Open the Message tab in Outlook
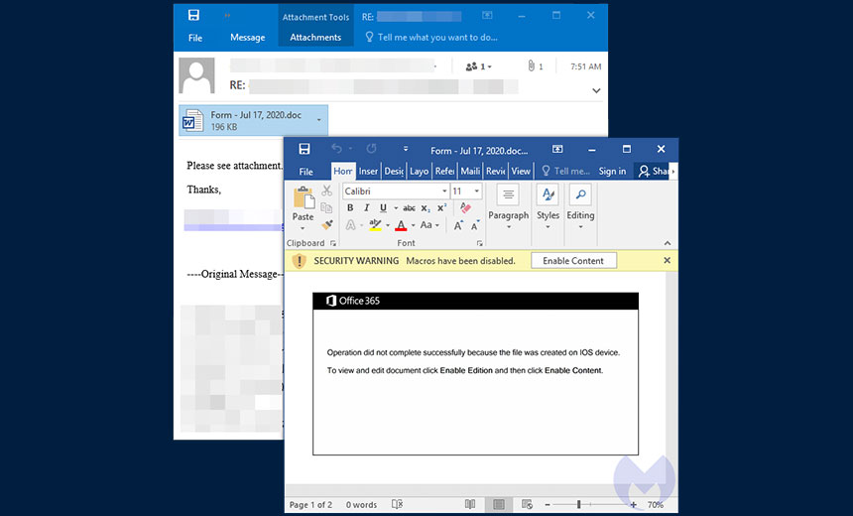This screenshot has width=853, height=516. (248, 37)
